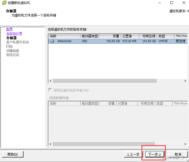This screenshot has width=189, height=162.
Task: Select the datastore1 name cell
Action: coord(64,41)
